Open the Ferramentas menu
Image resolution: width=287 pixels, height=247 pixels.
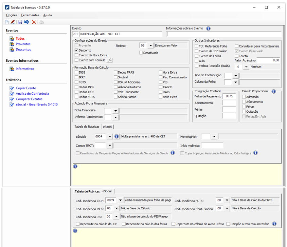[x=30, y=15]
